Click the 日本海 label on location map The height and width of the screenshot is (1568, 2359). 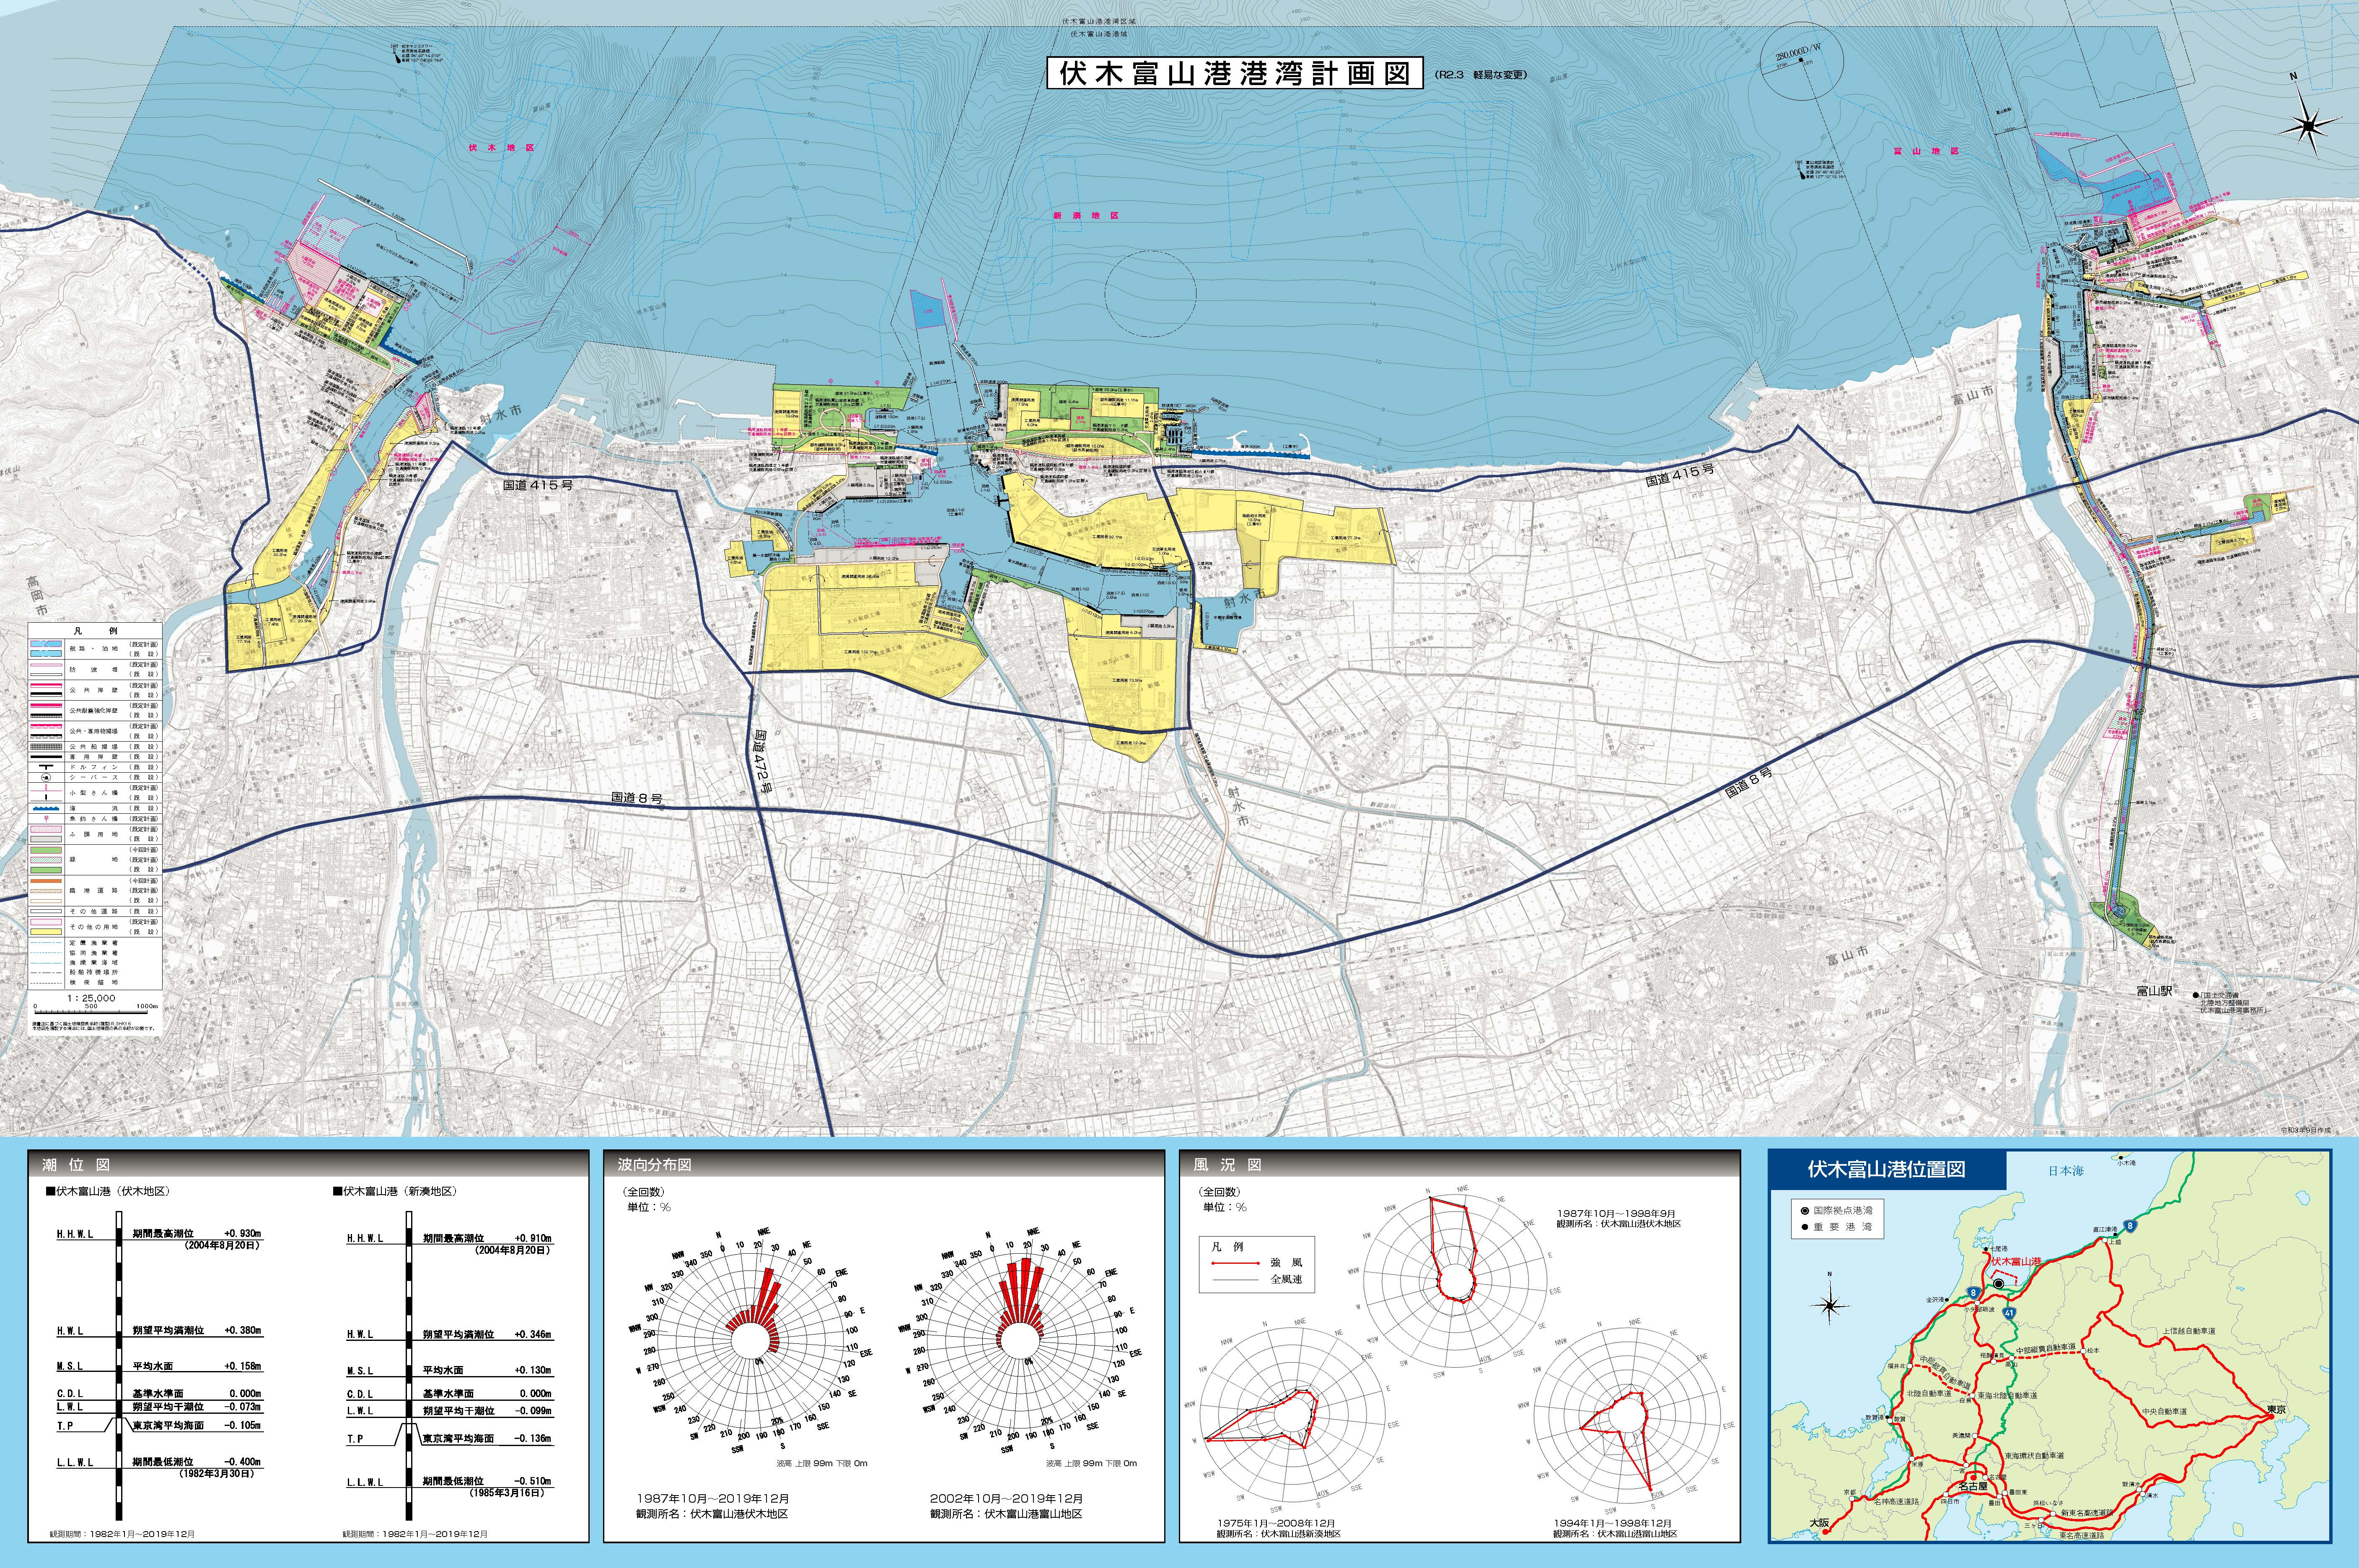point(2067,1171)
